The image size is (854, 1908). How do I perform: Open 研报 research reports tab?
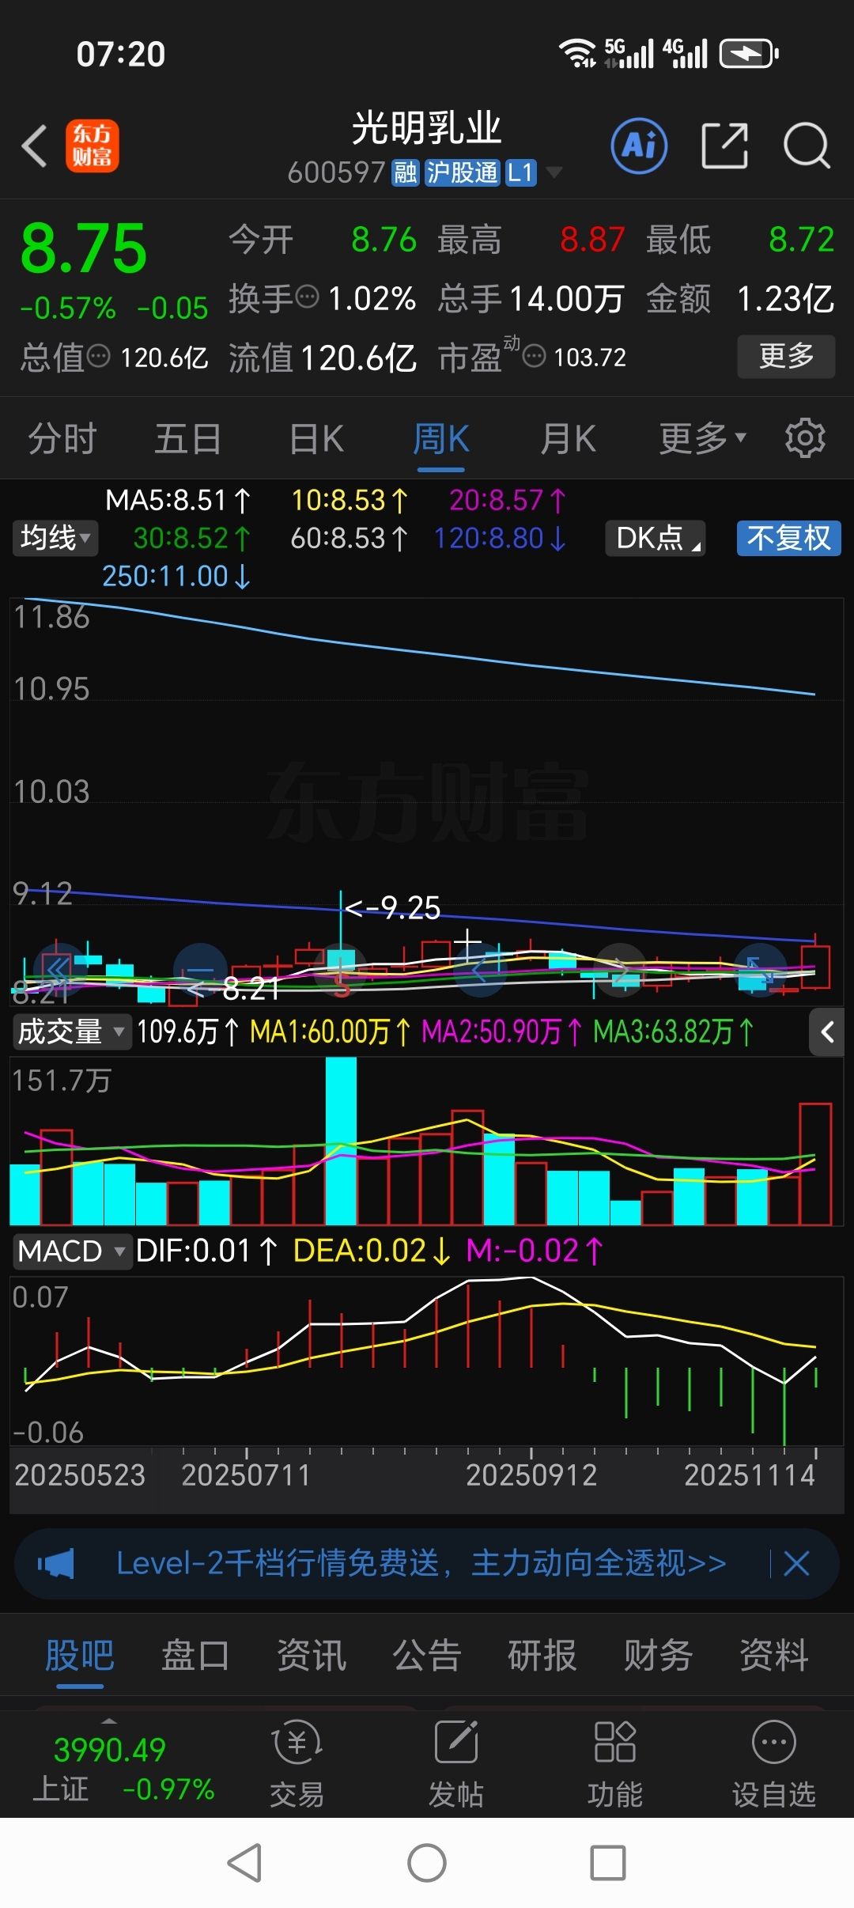click(542, 1655)
